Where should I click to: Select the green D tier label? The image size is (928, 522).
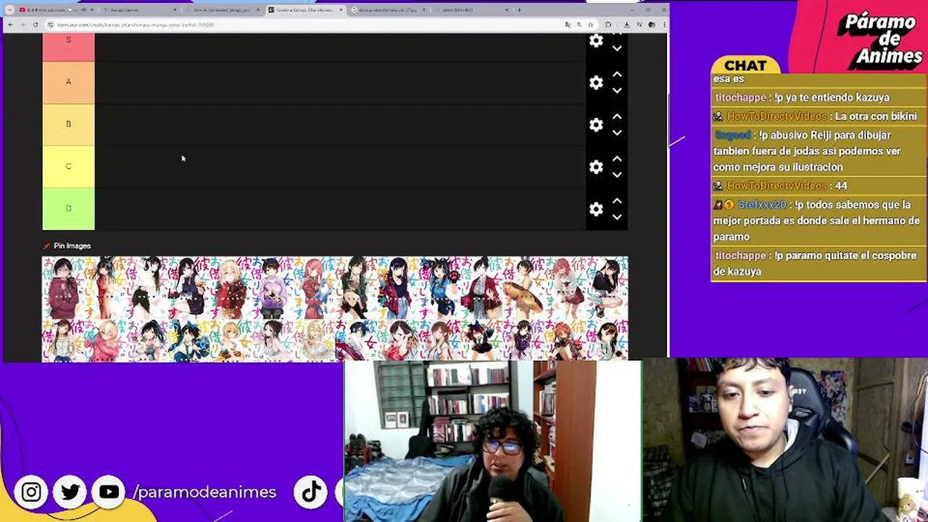68,208
